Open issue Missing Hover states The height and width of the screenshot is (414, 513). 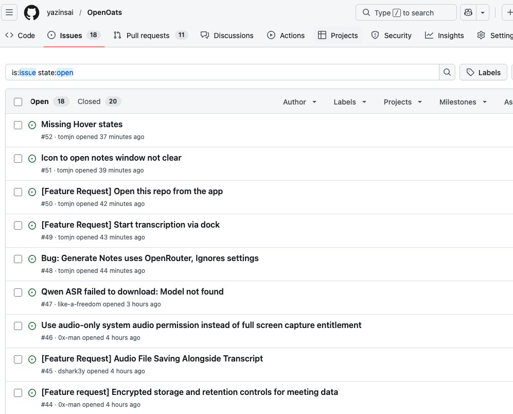(x=82, y=124)
